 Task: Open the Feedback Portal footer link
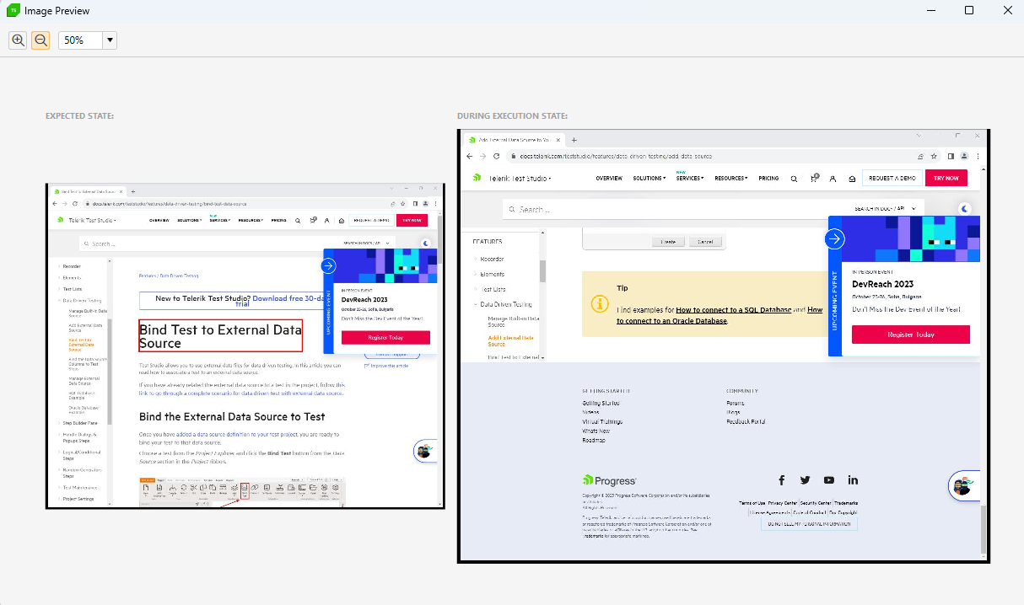pyautogui.click(x=746, y=421)
